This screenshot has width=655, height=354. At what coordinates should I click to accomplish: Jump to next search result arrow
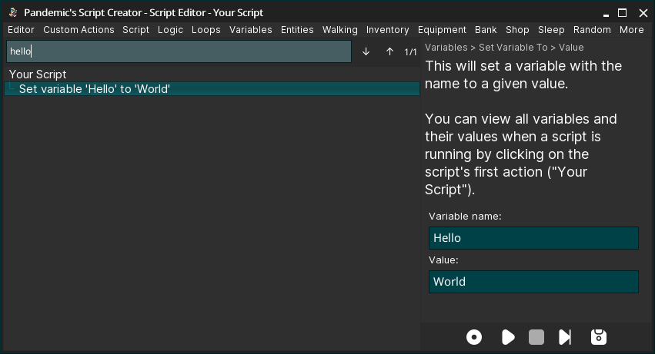pos(366,51)
